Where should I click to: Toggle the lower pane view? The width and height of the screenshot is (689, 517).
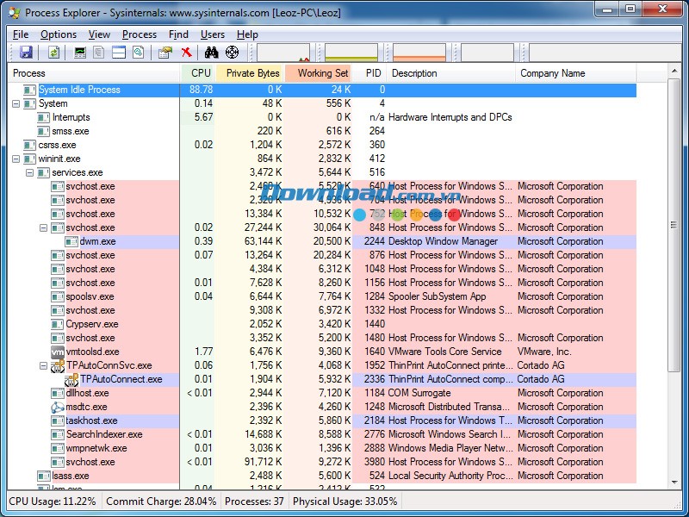click(117, 52)
